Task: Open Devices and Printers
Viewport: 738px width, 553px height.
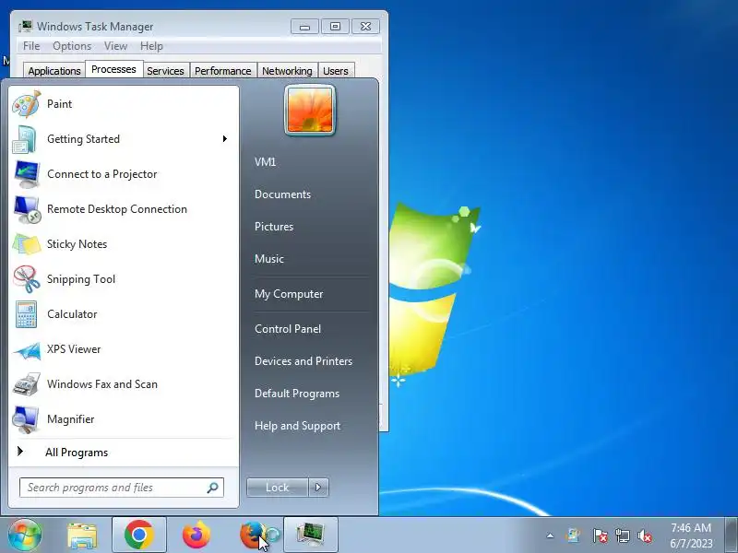Action: pos(304,361)
